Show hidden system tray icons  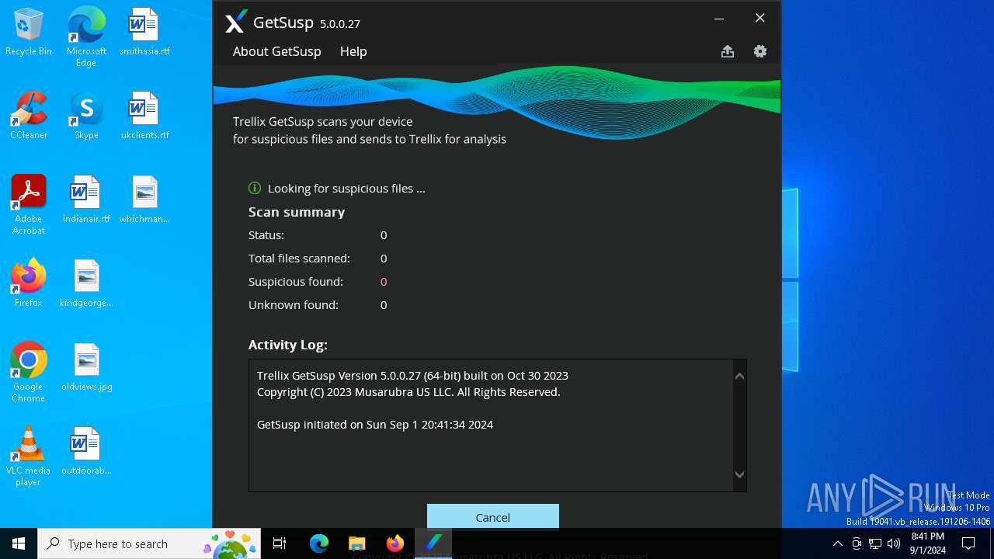point(837,543)
